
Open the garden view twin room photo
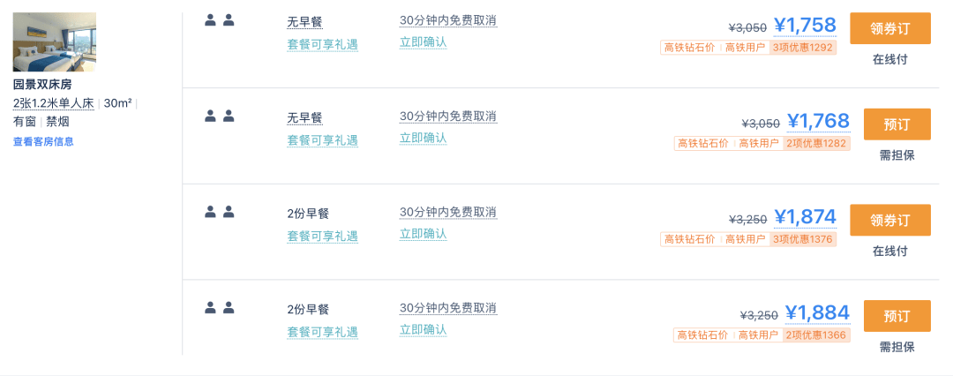coord(54,42)
